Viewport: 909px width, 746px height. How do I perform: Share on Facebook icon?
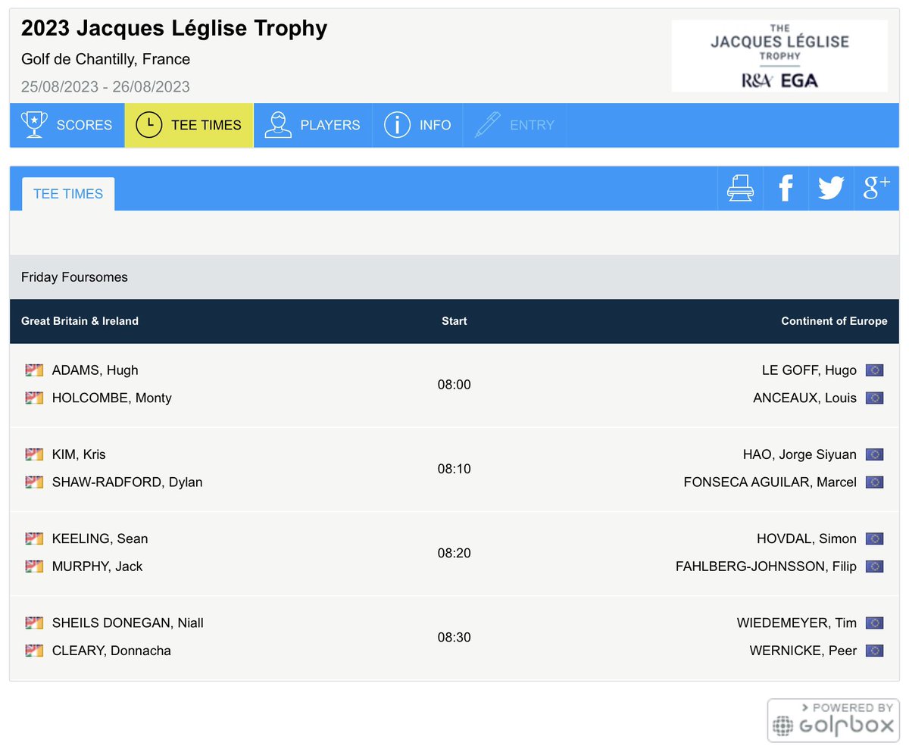coord(786,188)
